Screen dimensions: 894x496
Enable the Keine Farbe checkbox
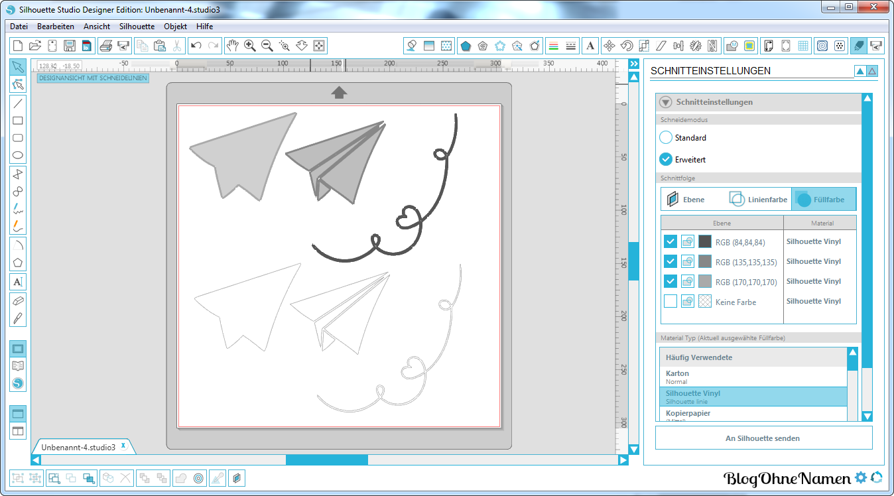point(670,302)
